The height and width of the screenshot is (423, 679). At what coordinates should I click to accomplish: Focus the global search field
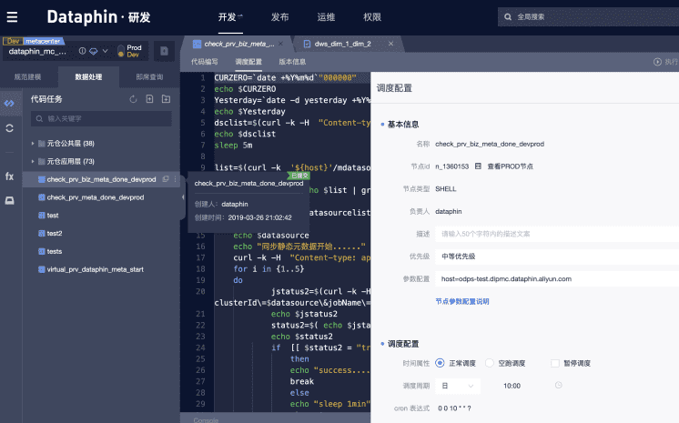(589, 17)
